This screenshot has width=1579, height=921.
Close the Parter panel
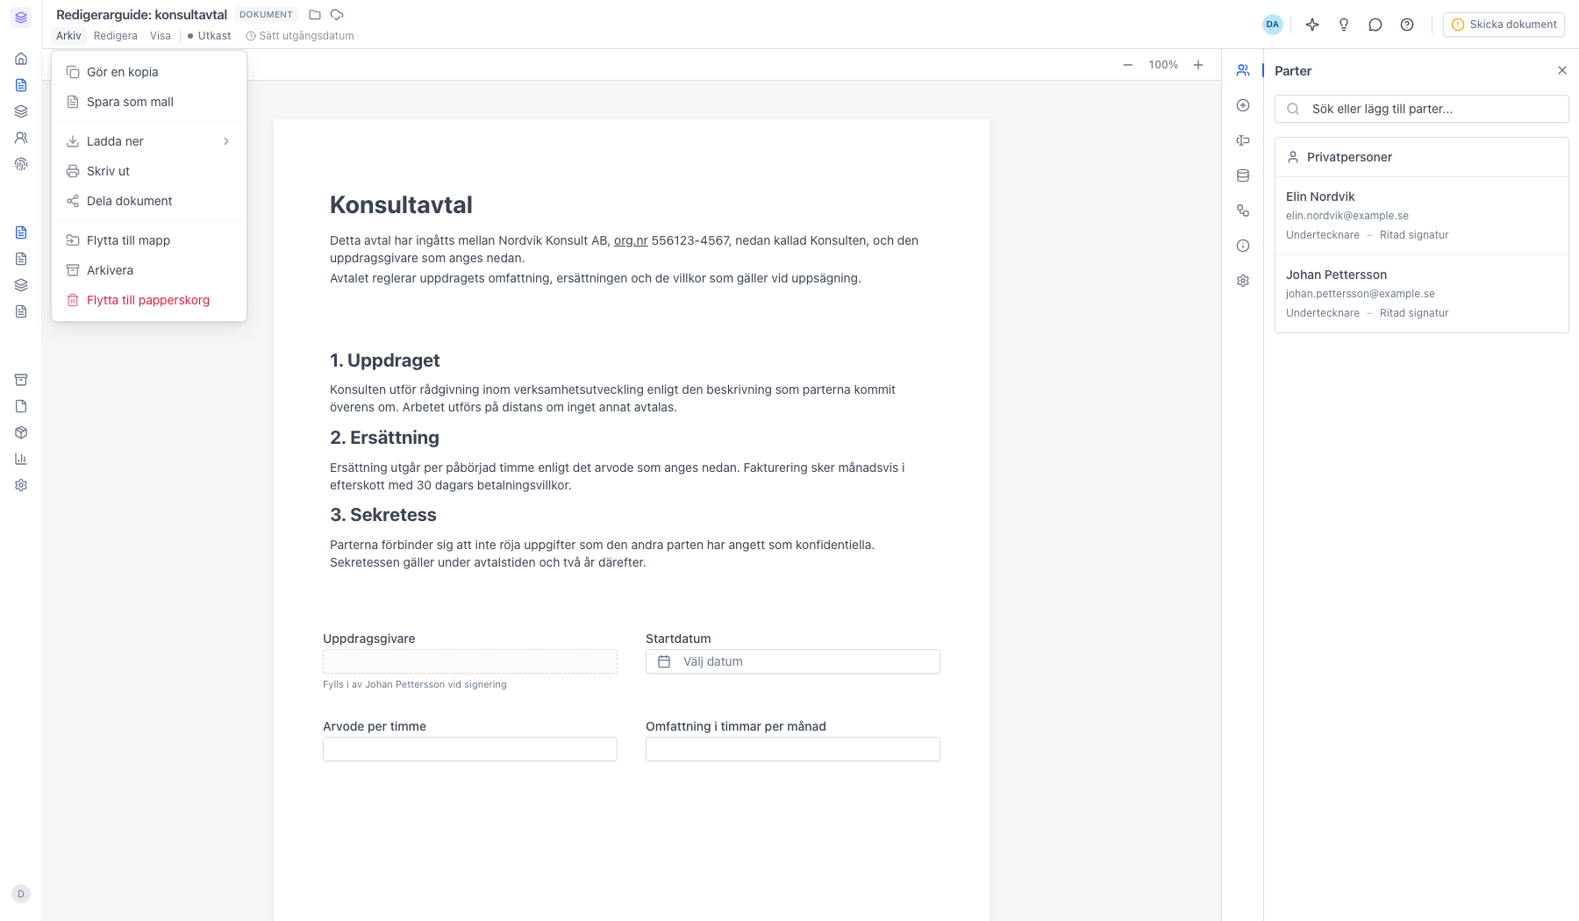click(1562, 70)
